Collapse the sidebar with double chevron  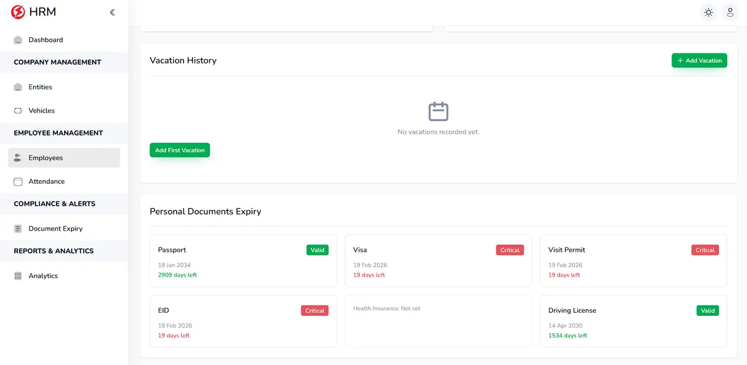pos(112,12)
